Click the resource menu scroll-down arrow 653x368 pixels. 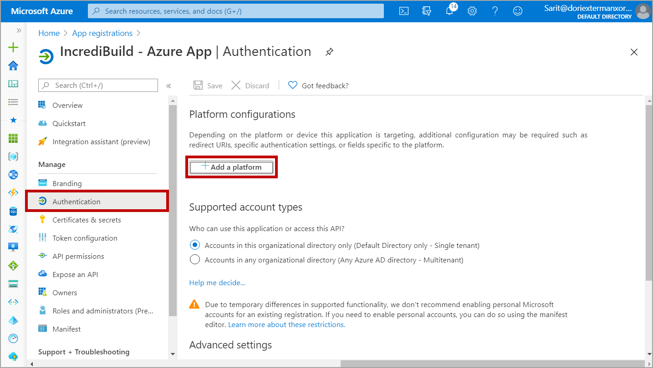pyautogui.click(x=173, y=353)
